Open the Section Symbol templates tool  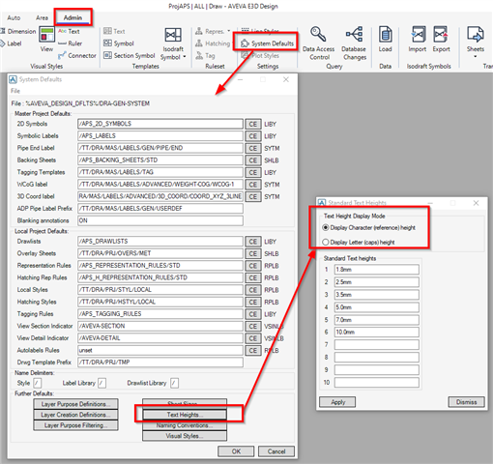130,55
